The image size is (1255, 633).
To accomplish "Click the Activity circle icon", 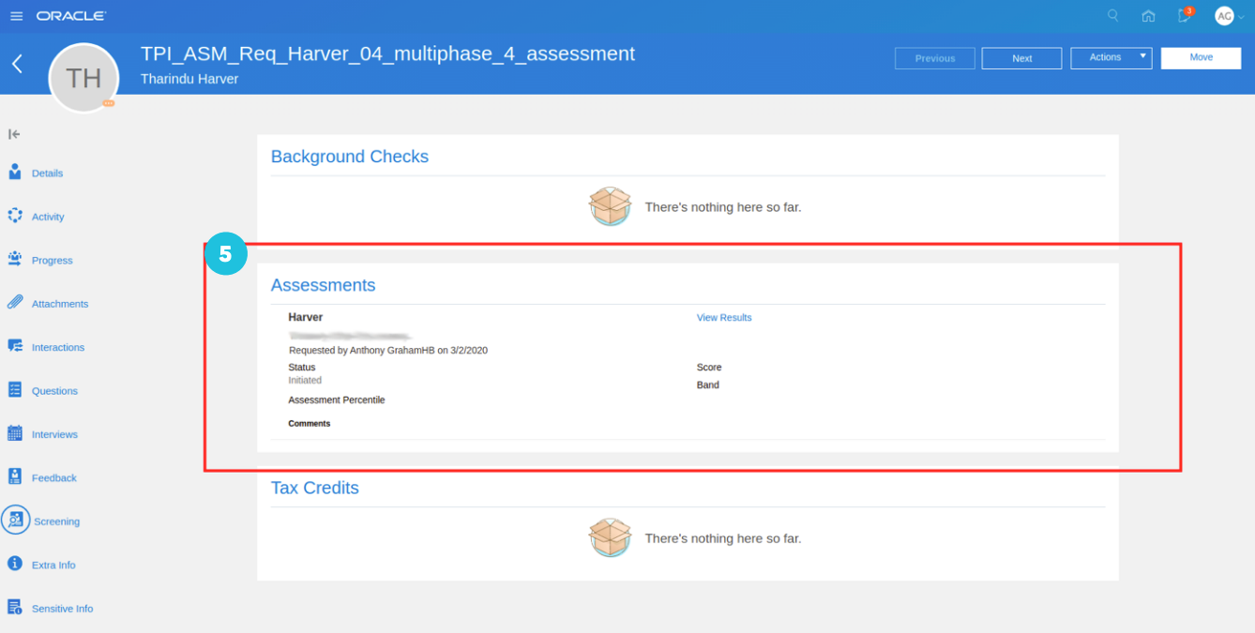I will [15, 216].
